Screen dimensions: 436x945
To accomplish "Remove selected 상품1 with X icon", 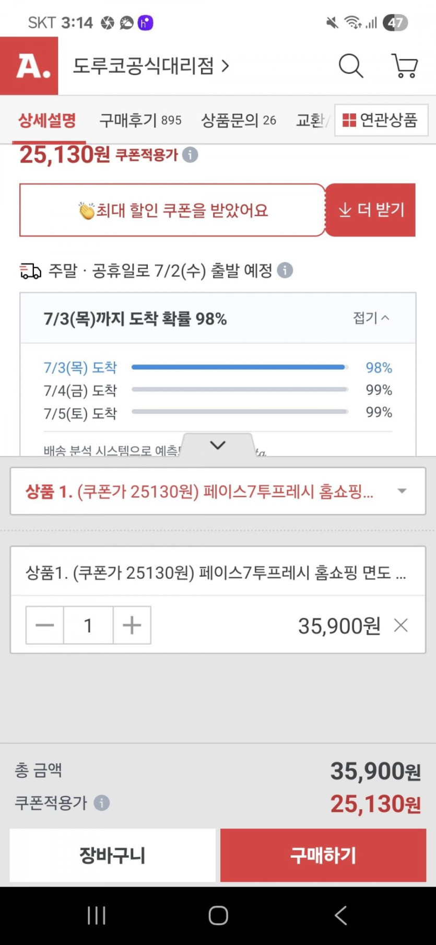I will [400, 625].
